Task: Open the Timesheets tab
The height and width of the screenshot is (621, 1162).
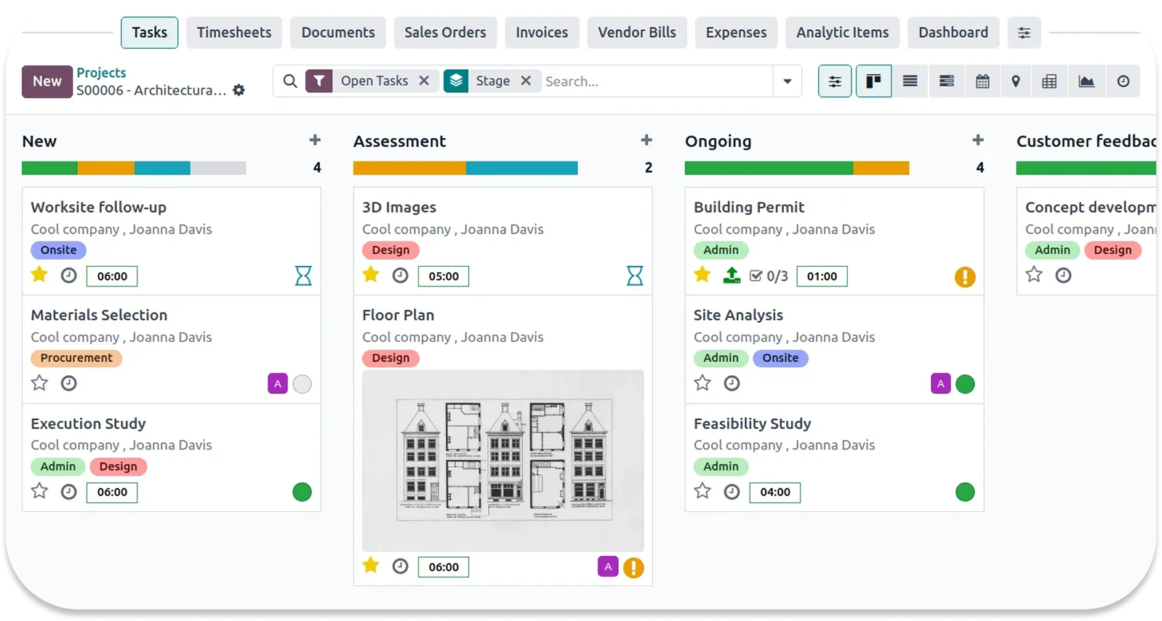Action: [x=233, y=33]
